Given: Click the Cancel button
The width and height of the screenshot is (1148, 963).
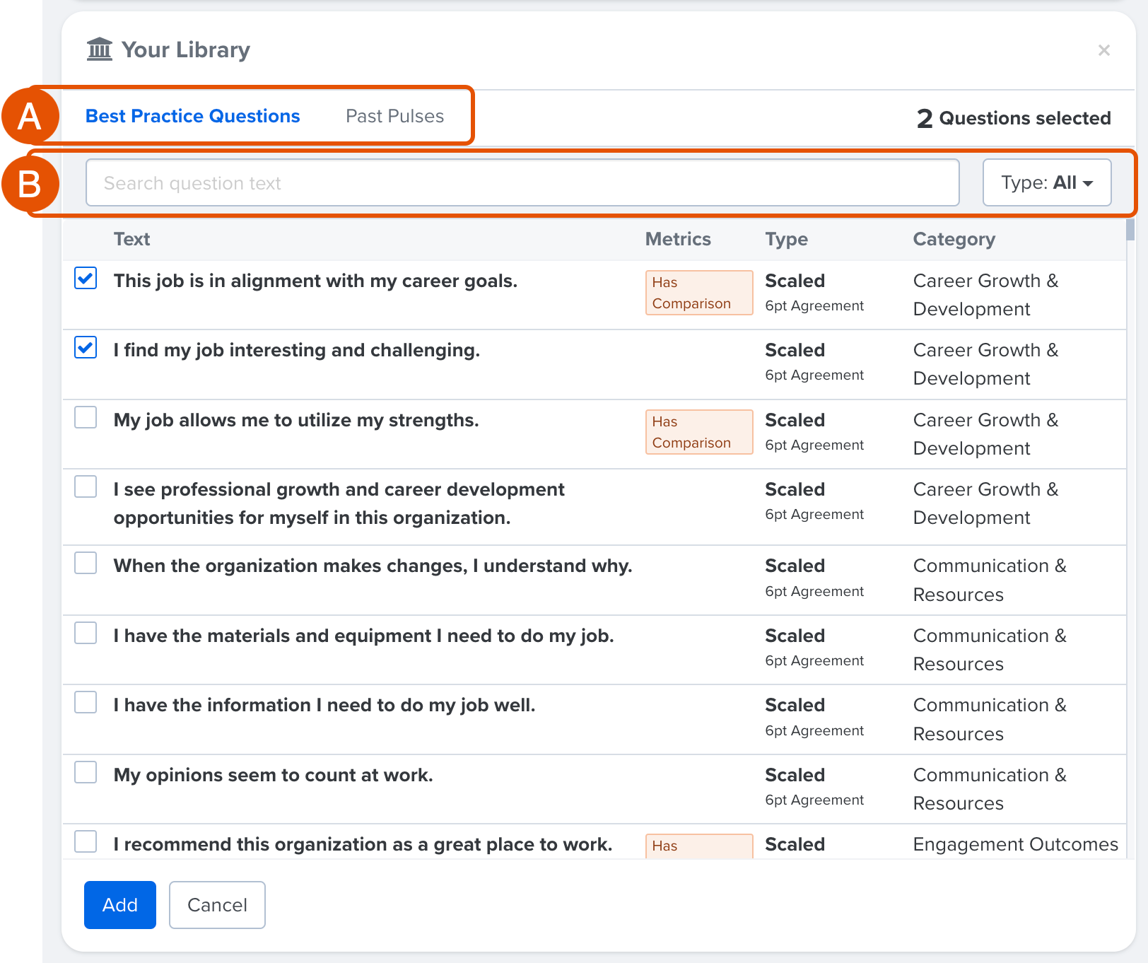Looking at the screenshot, I should (216, 905).
